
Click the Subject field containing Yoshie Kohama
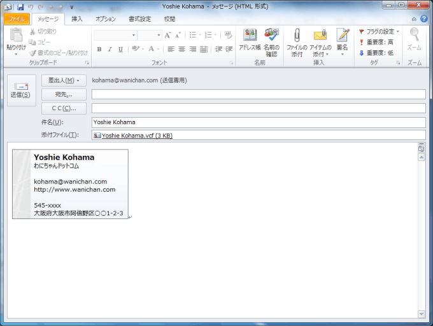pyautogui.click(x=259, y=122)
